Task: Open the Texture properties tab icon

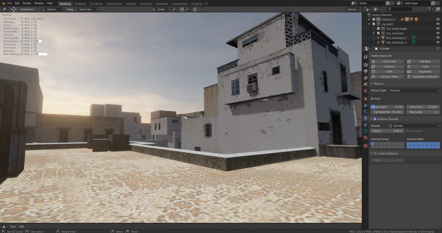Action: click(366, 146)
